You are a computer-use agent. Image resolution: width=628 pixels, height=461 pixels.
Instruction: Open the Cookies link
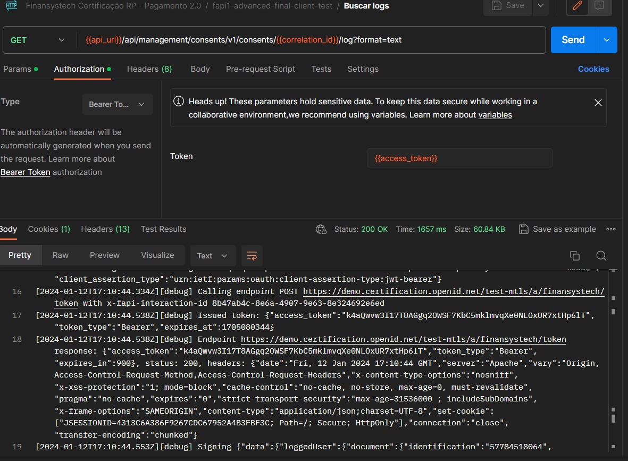593,69
